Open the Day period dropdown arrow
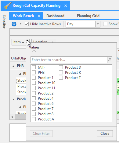This screenshot has width=119, height=143. 98,24
